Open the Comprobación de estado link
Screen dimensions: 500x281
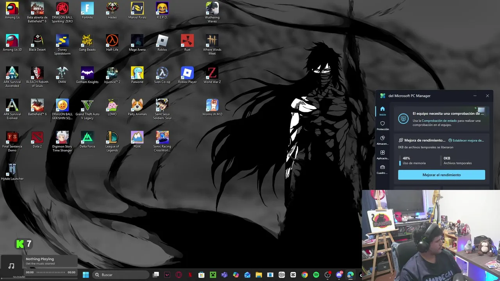pyautogui.click(x=439, y=121)
